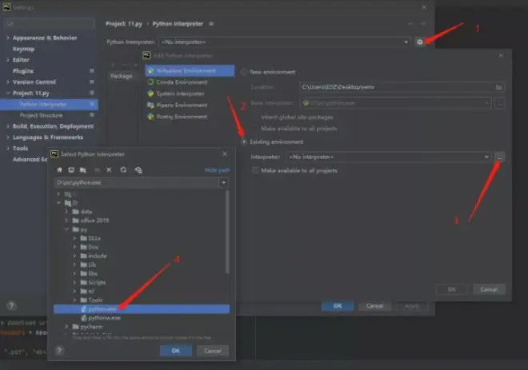Open Keymap settings page
This screenshot has height=370, width=528.
click(x=23, y=49)
